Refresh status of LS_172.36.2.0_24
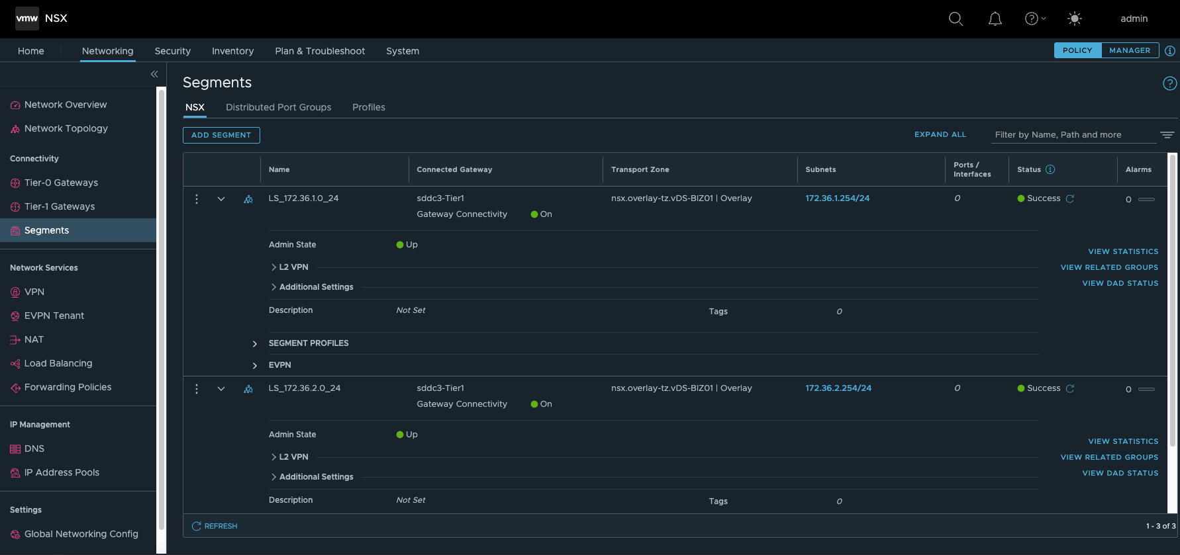Screen dimensions: 1180x555 (1070, 388)
